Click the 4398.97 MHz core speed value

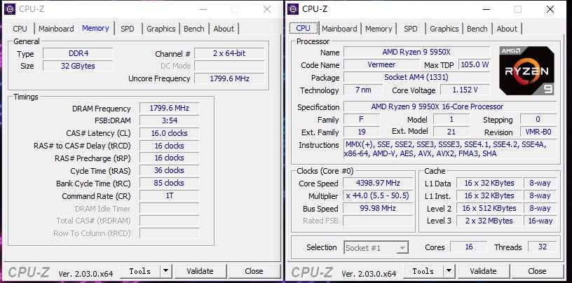coord(378,183)
